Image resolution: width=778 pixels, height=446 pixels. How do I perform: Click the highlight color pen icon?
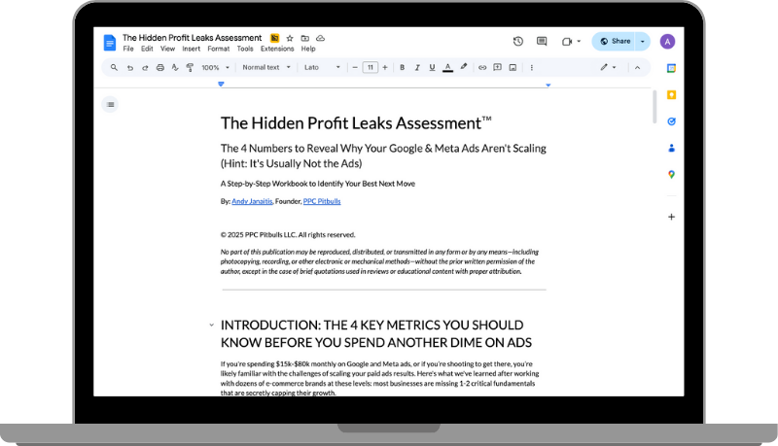[463, 68]
